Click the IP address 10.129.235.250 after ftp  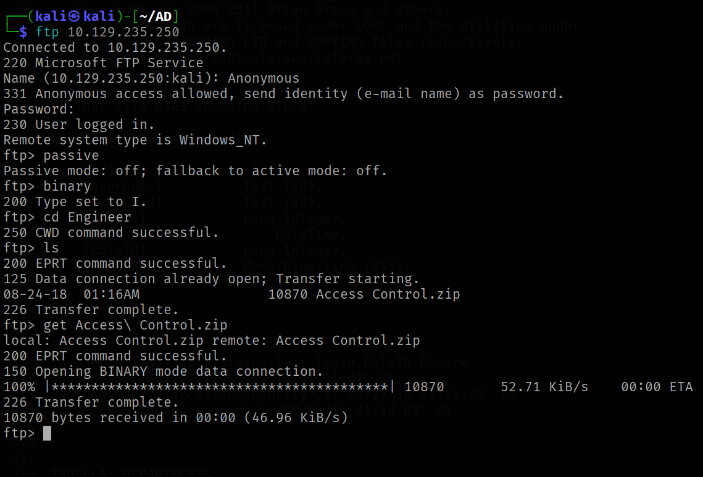(x=123, y=32)
